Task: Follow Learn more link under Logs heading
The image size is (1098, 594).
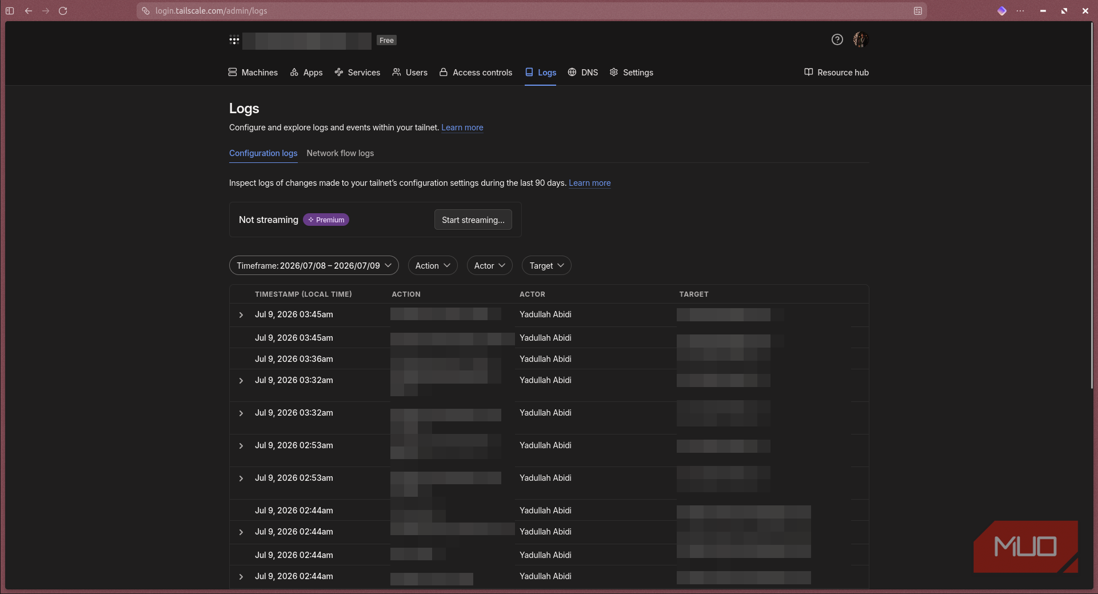Action: coord(462,127)
